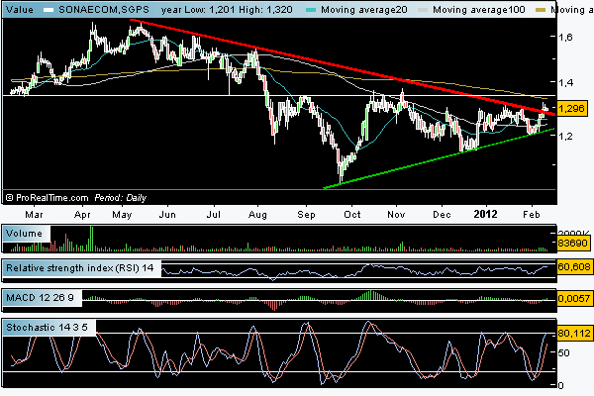Click the 'Moving average20' legend label

(x=364, y=10)
